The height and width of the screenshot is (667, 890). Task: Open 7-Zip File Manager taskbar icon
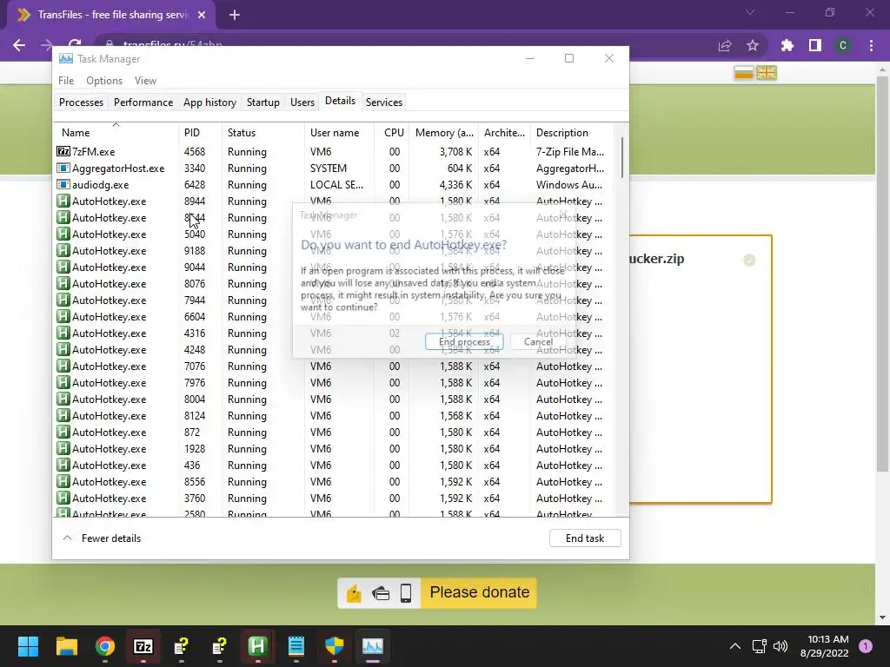(x=143, y=646)
